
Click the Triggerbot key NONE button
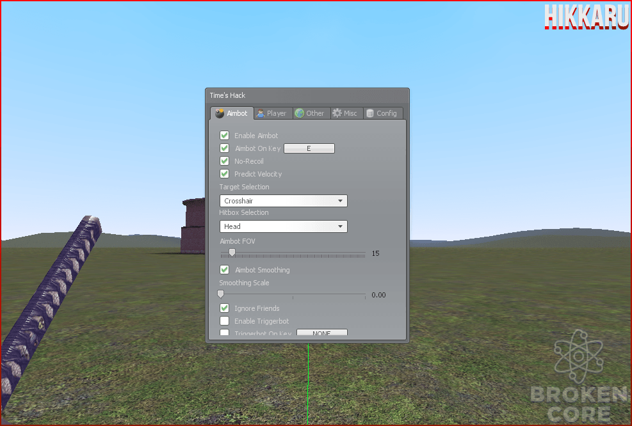tap(321, 333)
